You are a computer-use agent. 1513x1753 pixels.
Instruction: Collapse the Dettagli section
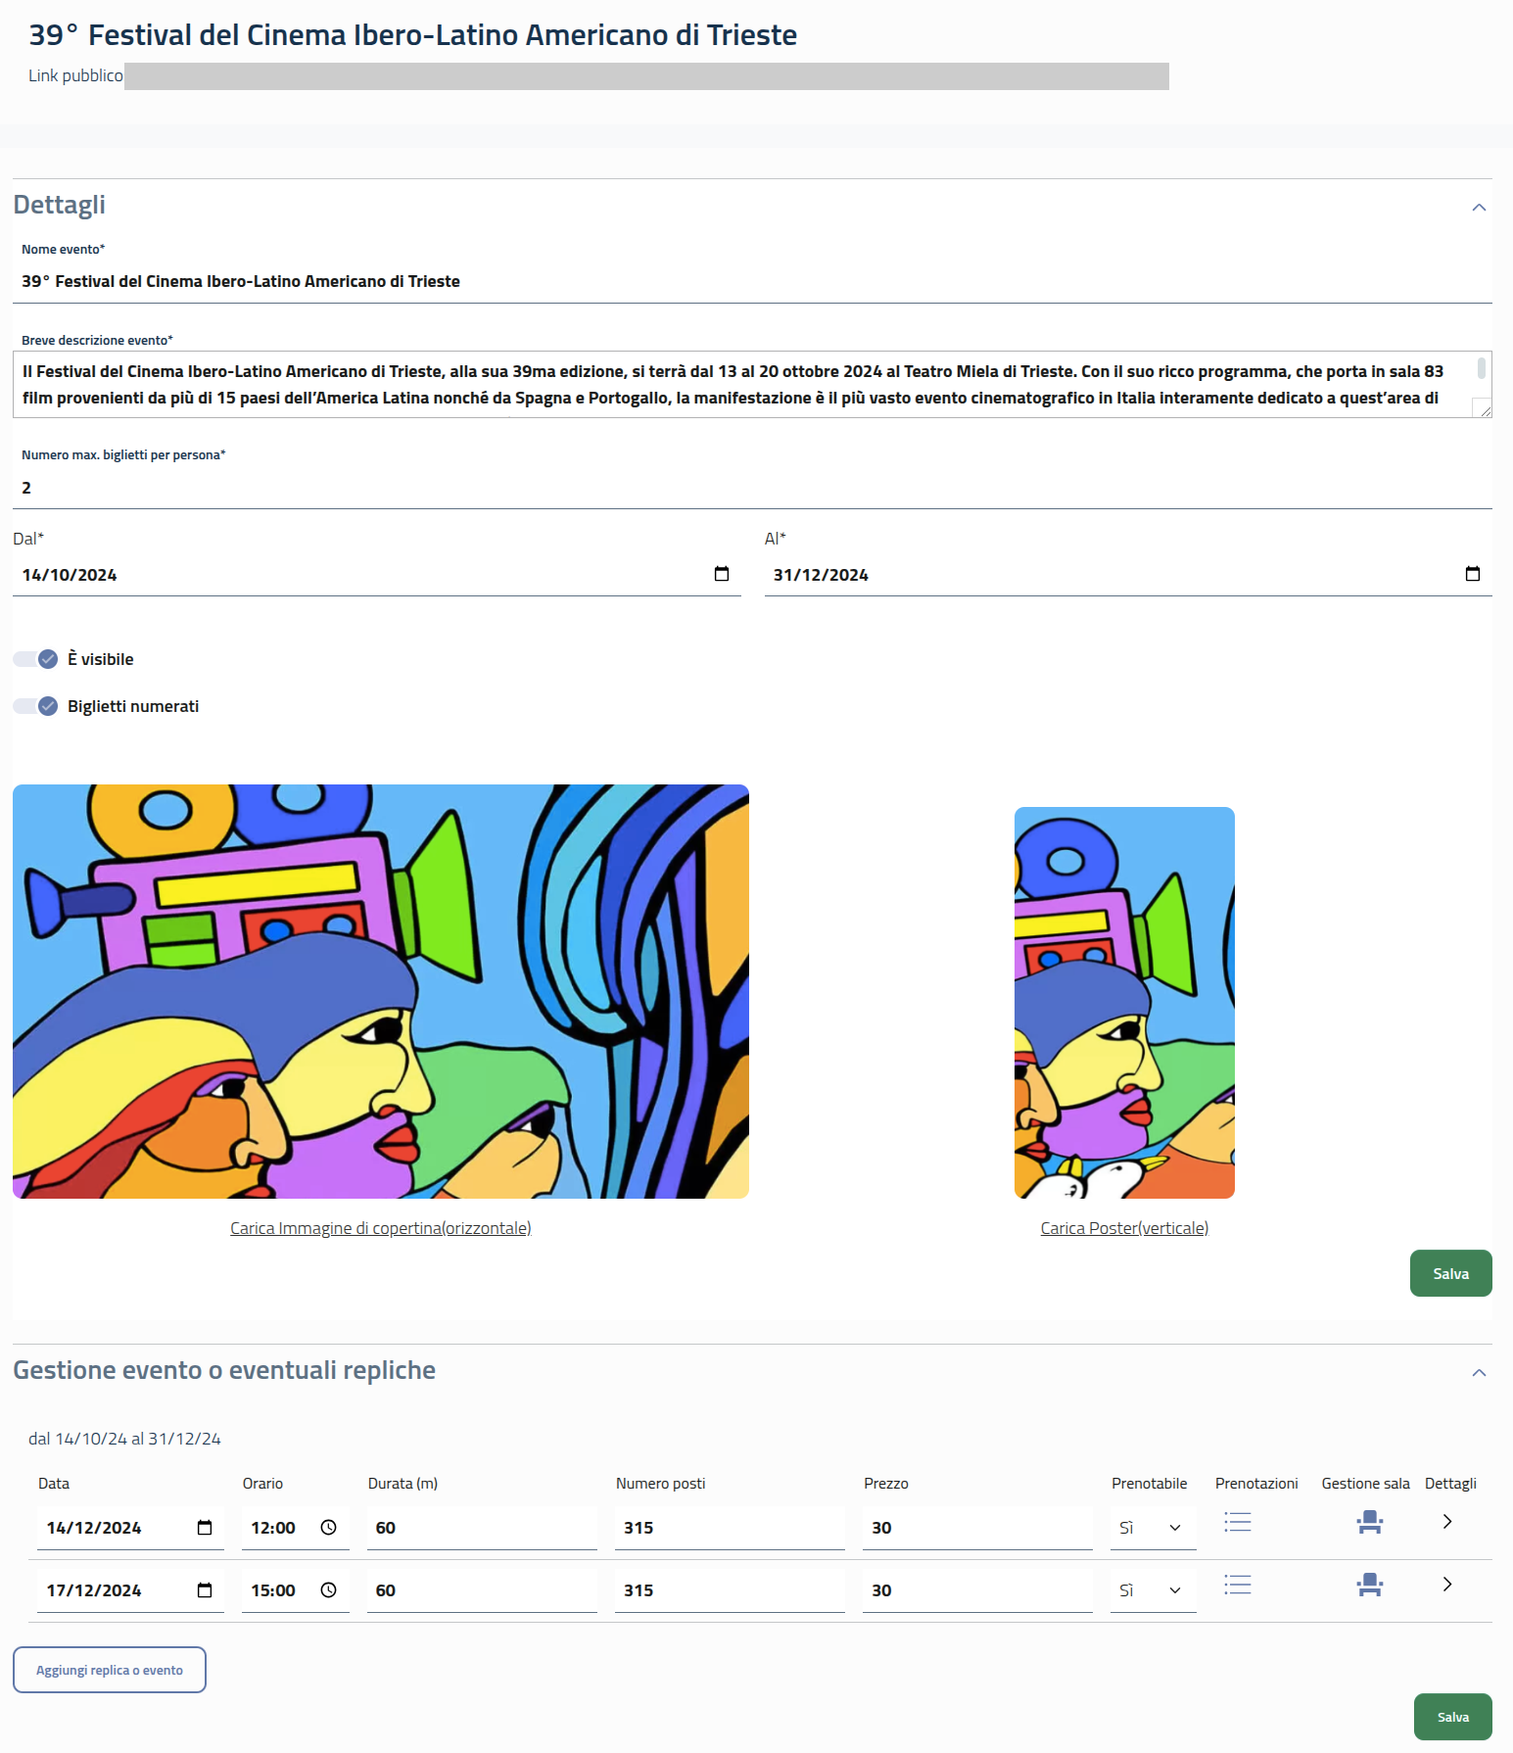(1479, 208)
